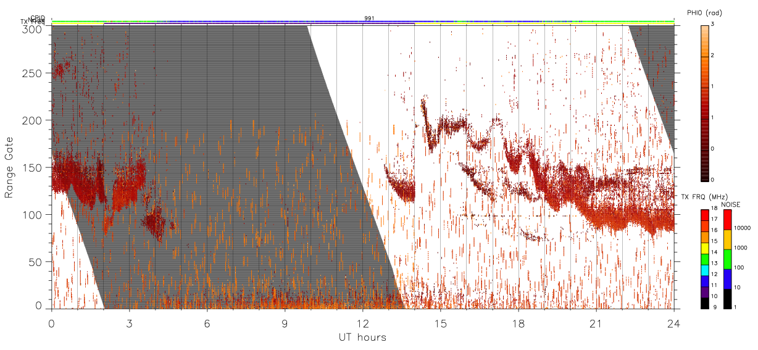Screen dimensions: 758x350
Task: Click x-axis tick label '0'
Action: (x=51, y=323)
